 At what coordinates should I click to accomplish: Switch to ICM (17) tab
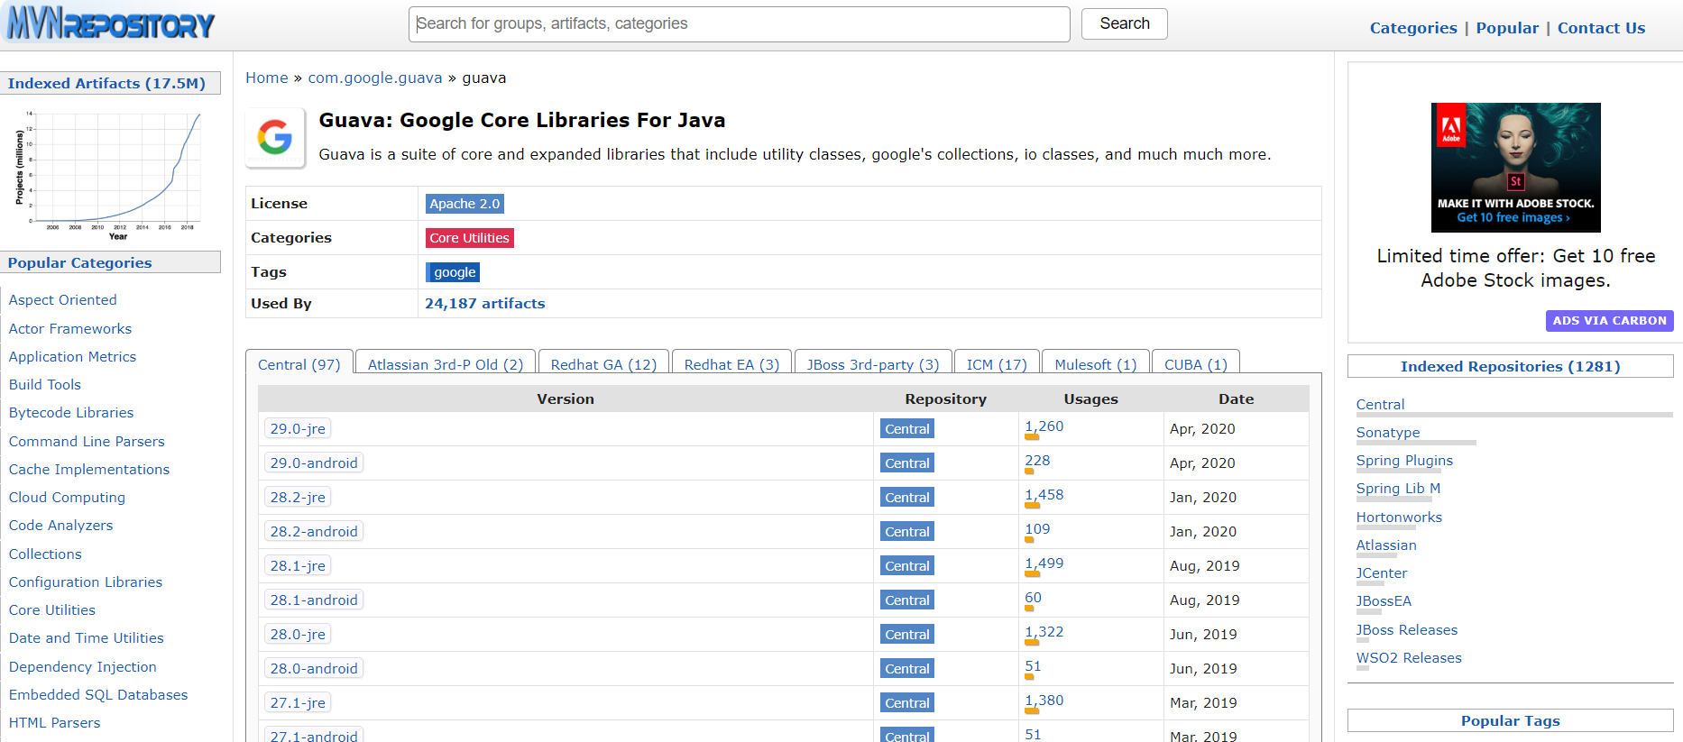[997, 364]
